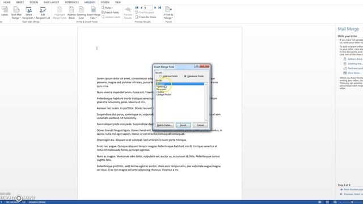Select the Address Fields radio button
The image size is (363, 204).
[x=161, y=76]
